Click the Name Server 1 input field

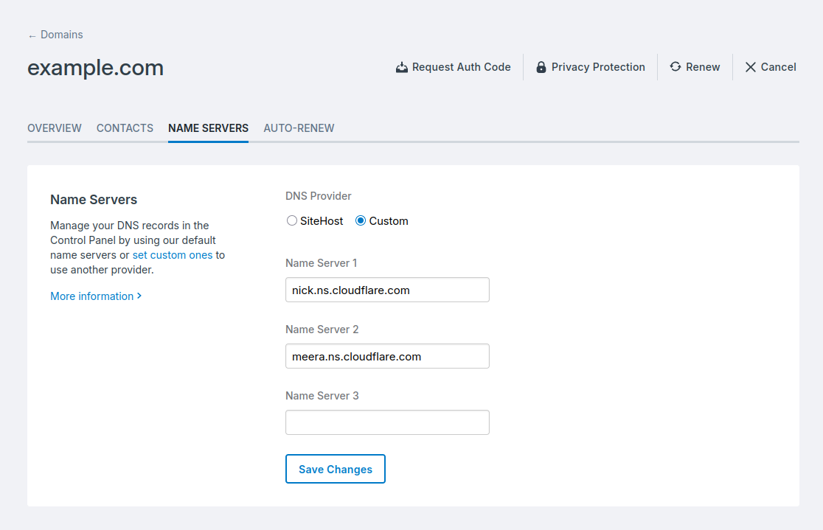387,290
